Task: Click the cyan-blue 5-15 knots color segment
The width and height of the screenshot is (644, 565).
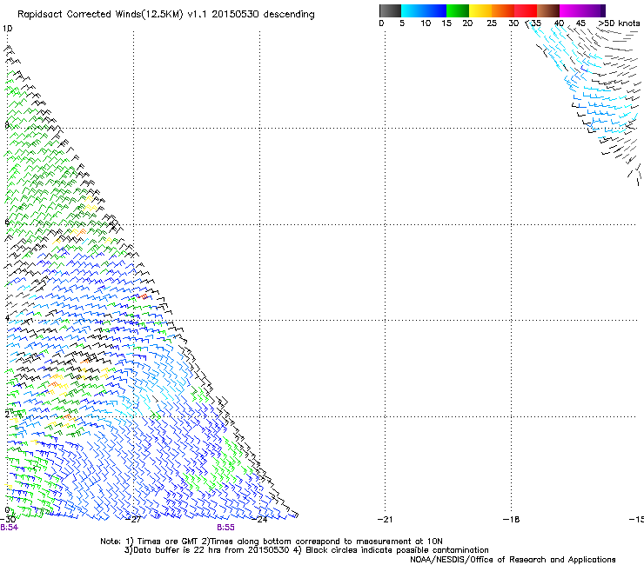Action: 424,10
